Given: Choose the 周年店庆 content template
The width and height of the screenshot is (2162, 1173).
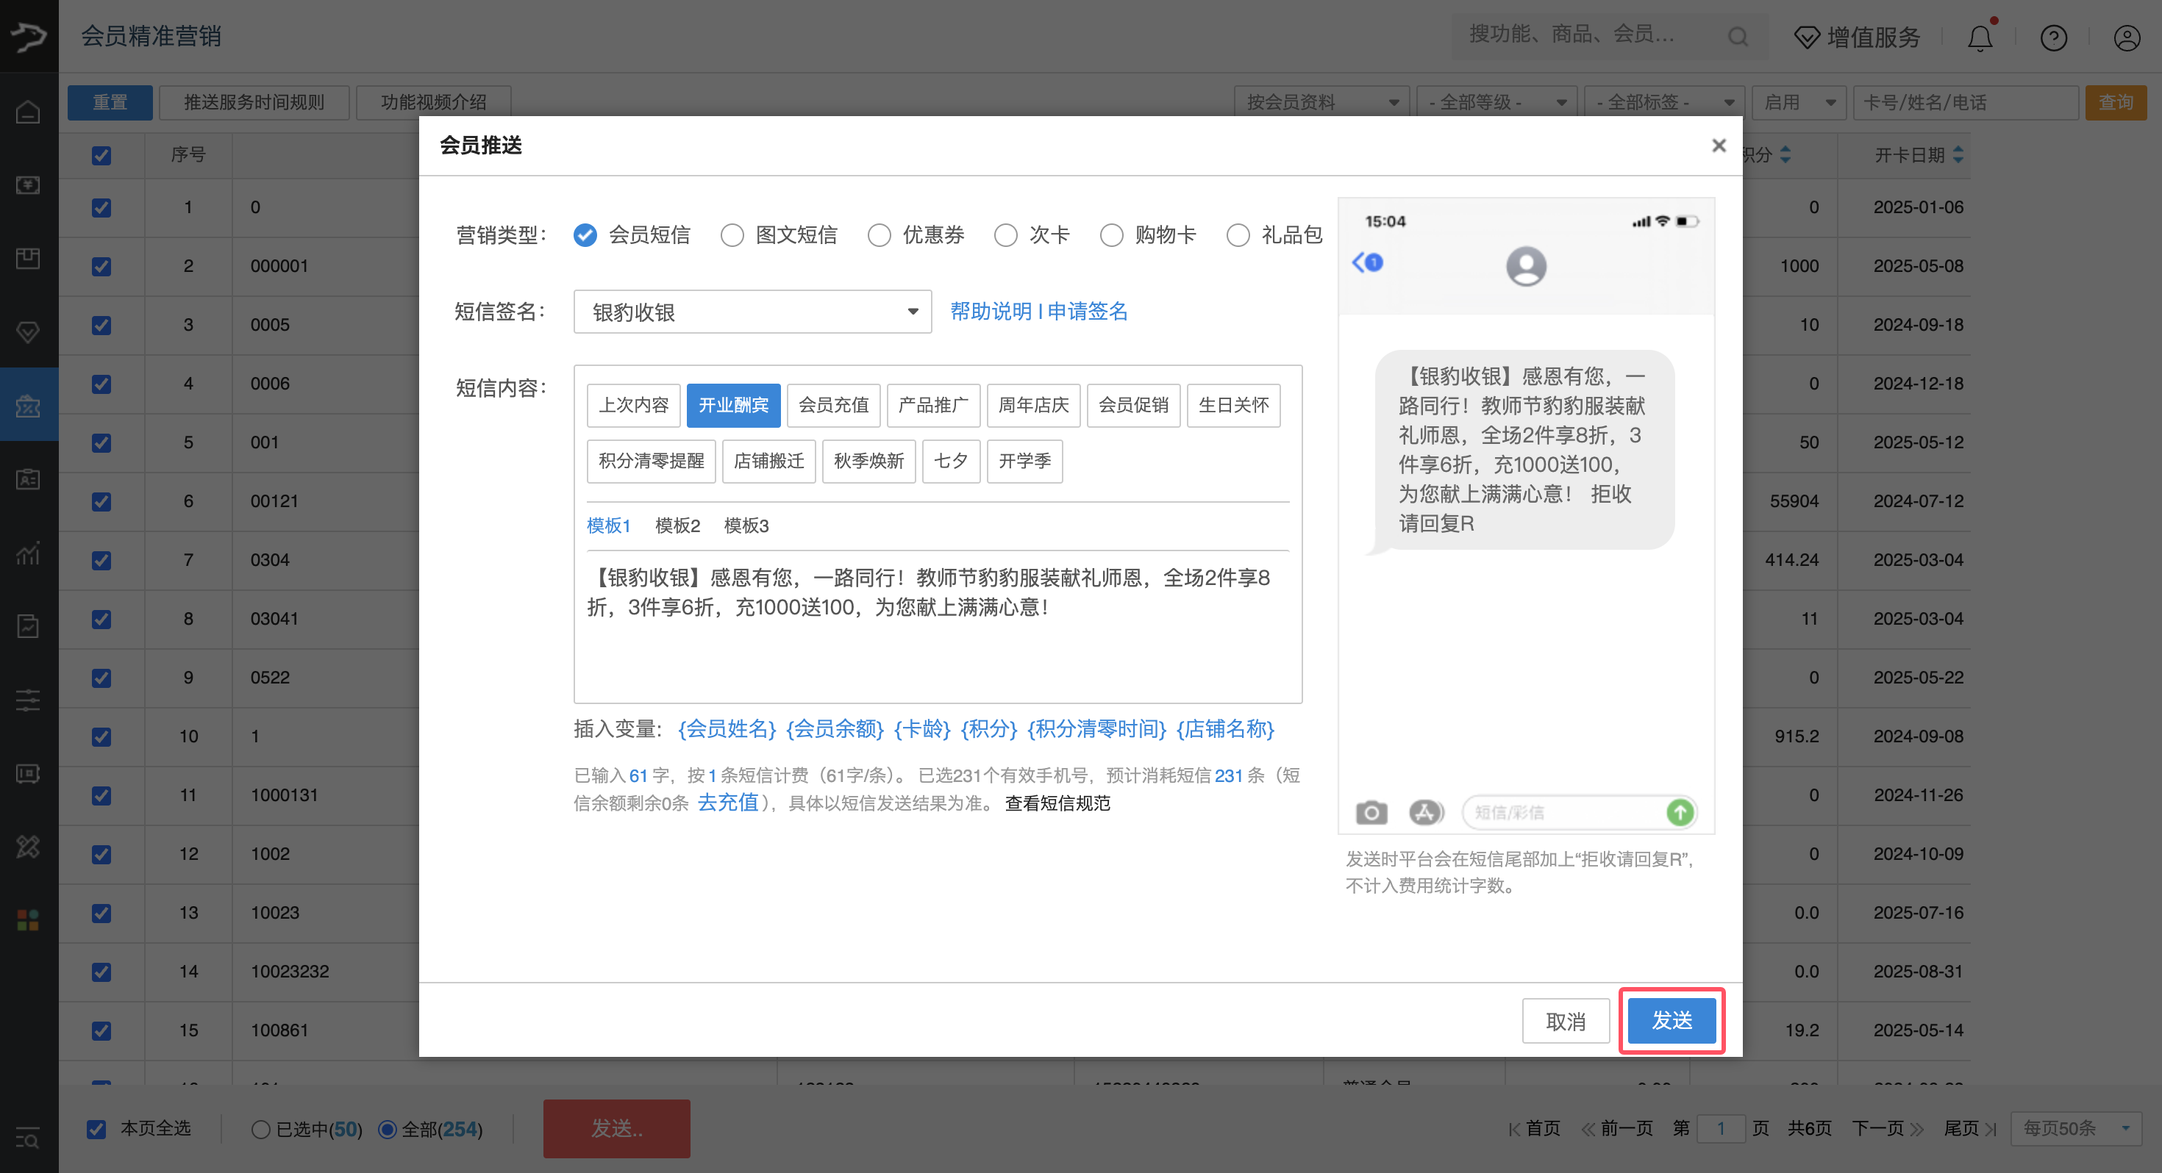Looking at the screenshot, I should [1033, 405].
